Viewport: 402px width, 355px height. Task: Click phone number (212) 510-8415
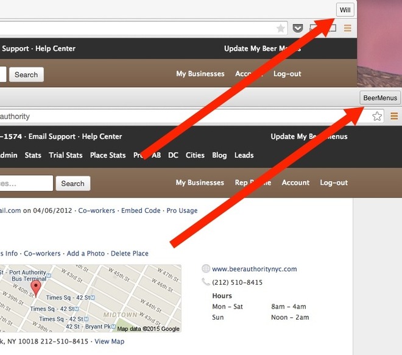click(238, 282)
